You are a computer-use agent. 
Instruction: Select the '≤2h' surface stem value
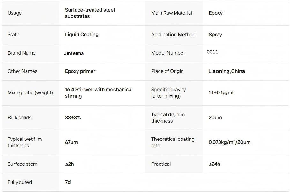tap(69, 164)
